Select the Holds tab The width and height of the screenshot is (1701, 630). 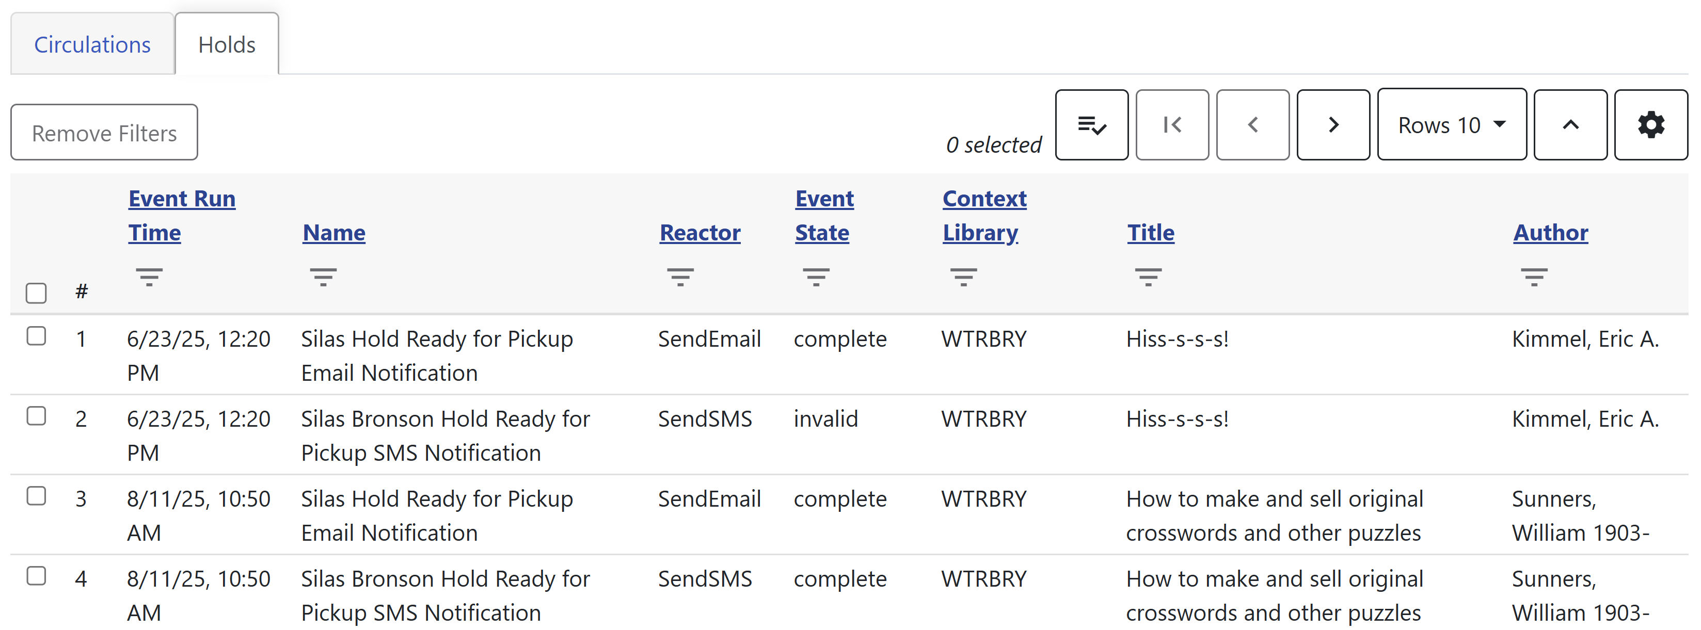tap(227, 45)
